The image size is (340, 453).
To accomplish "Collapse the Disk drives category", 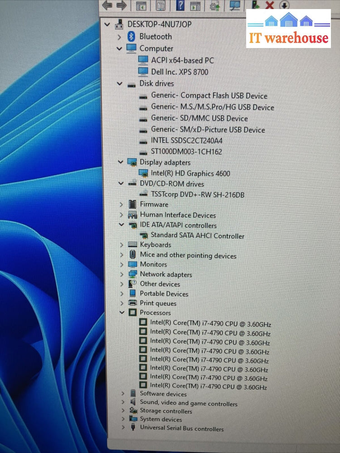I will 120,84.
